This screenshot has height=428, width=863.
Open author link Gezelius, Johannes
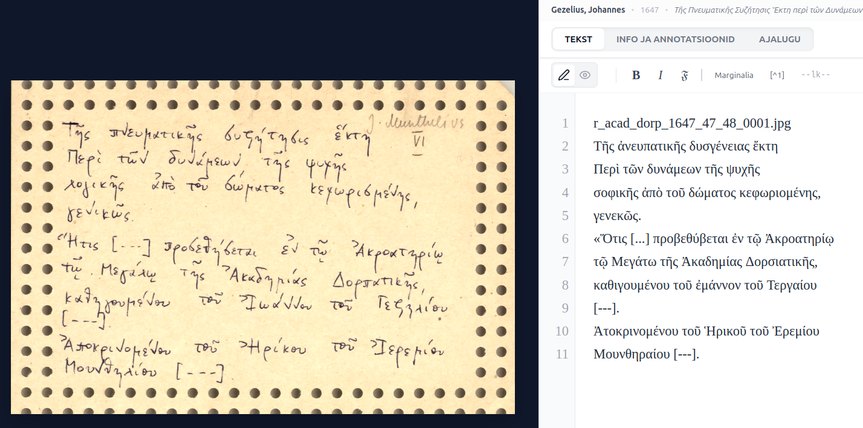pyautogui.click(x=588, y=10)
